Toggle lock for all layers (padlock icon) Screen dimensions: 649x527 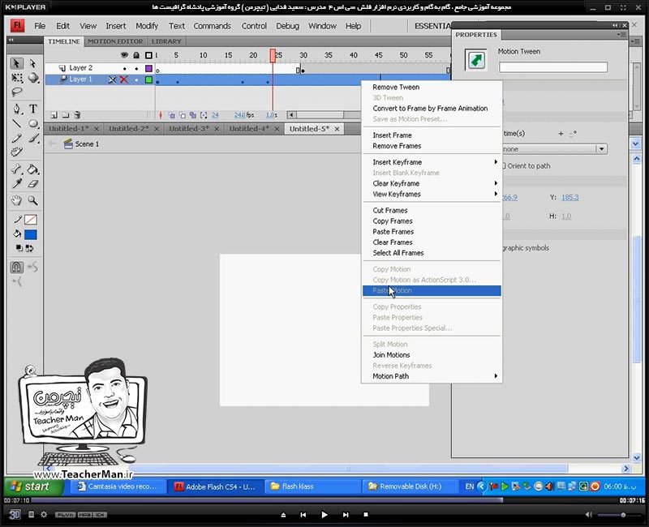136,55
